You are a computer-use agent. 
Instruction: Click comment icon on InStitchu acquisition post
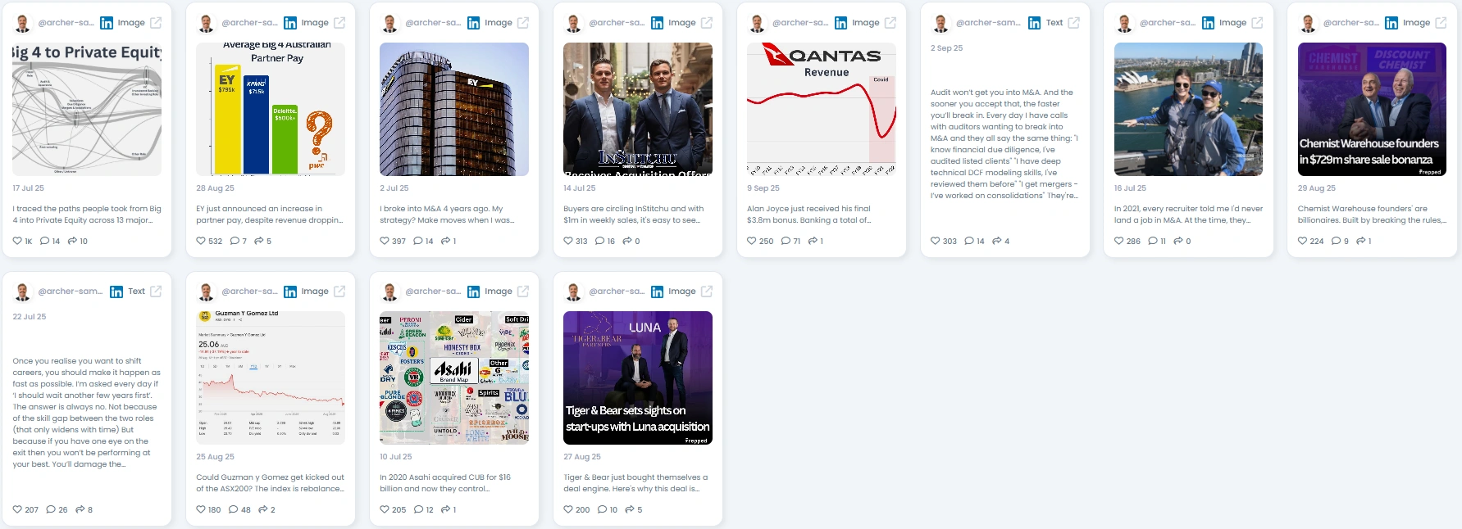click(x=599, y=241)
